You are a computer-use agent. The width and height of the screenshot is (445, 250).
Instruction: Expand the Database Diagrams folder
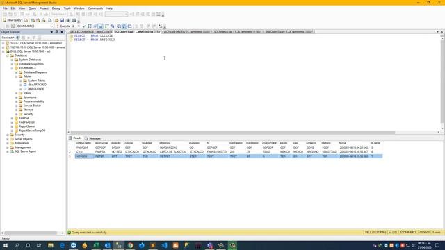[x=17, y=72]
